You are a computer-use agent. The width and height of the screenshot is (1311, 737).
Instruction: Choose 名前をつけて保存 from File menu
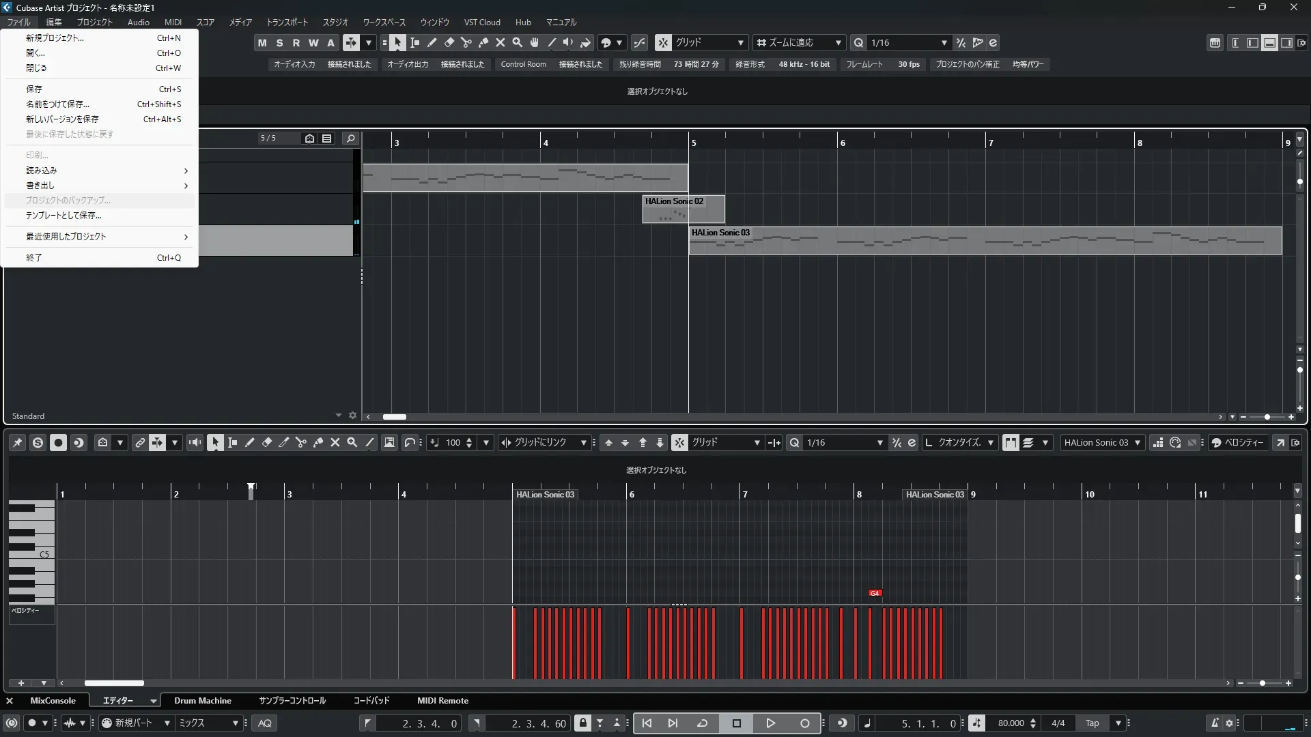[x=57, y=104]
